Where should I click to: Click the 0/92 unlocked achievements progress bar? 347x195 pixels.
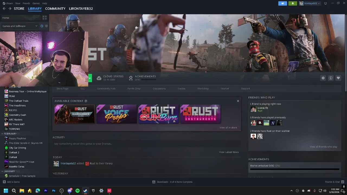pos(294,169)
